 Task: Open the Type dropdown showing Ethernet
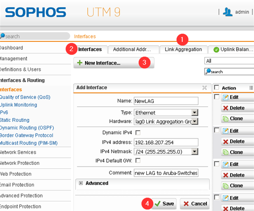click(x=166, y=113)
